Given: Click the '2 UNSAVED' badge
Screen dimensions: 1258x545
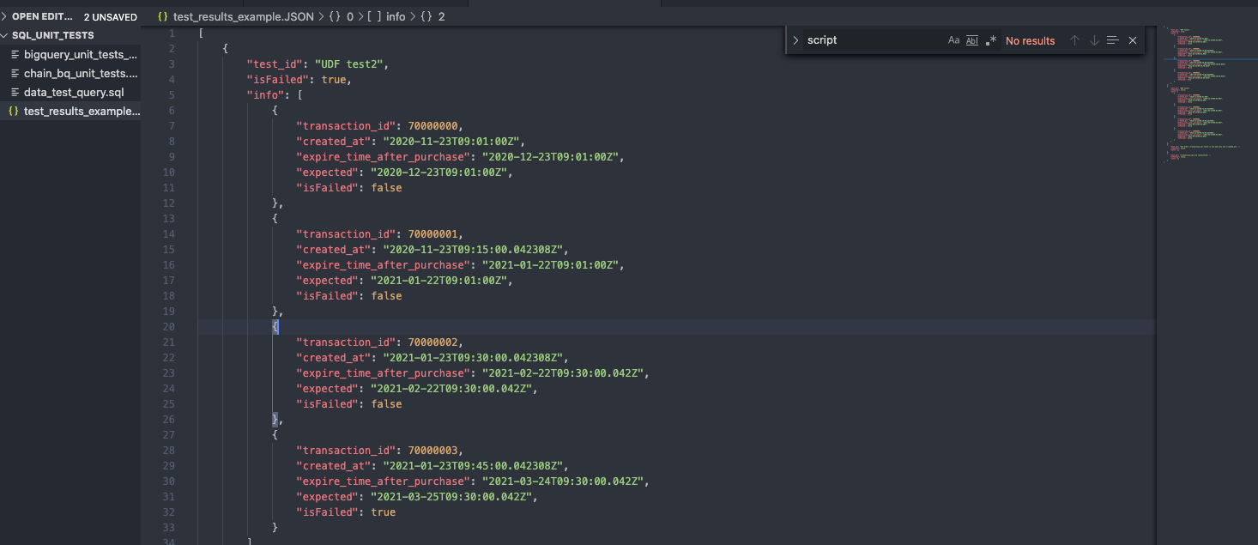Looking at the screenshot, I should pos(111,17).
